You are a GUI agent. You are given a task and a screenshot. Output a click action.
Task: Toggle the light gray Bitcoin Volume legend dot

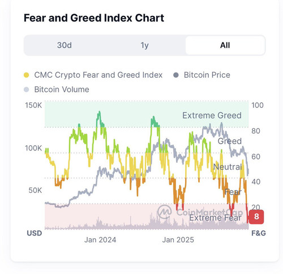[x=27, y=90]
